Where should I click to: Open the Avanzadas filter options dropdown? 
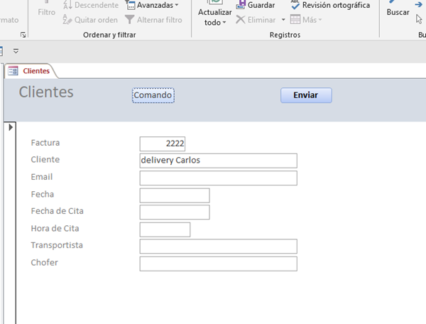(x=152, y=5)
